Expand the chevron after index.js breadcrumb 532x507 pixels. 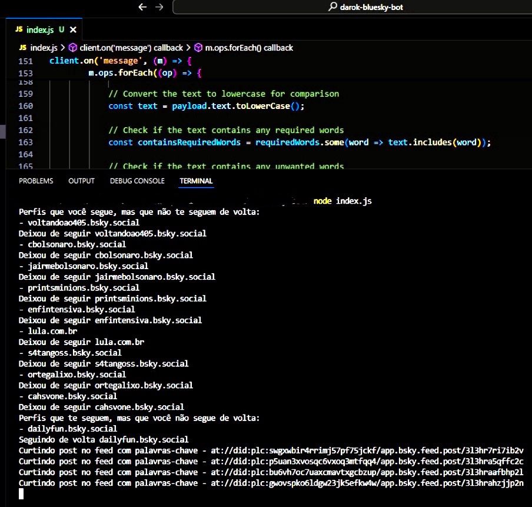pyautogui.click(x=63, y=48)
